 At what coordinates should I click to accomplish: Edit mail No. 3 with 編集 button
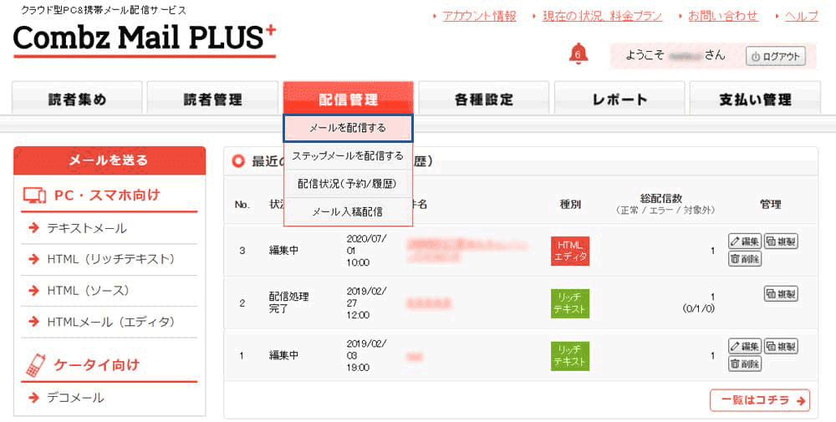[x=745, y=242]
